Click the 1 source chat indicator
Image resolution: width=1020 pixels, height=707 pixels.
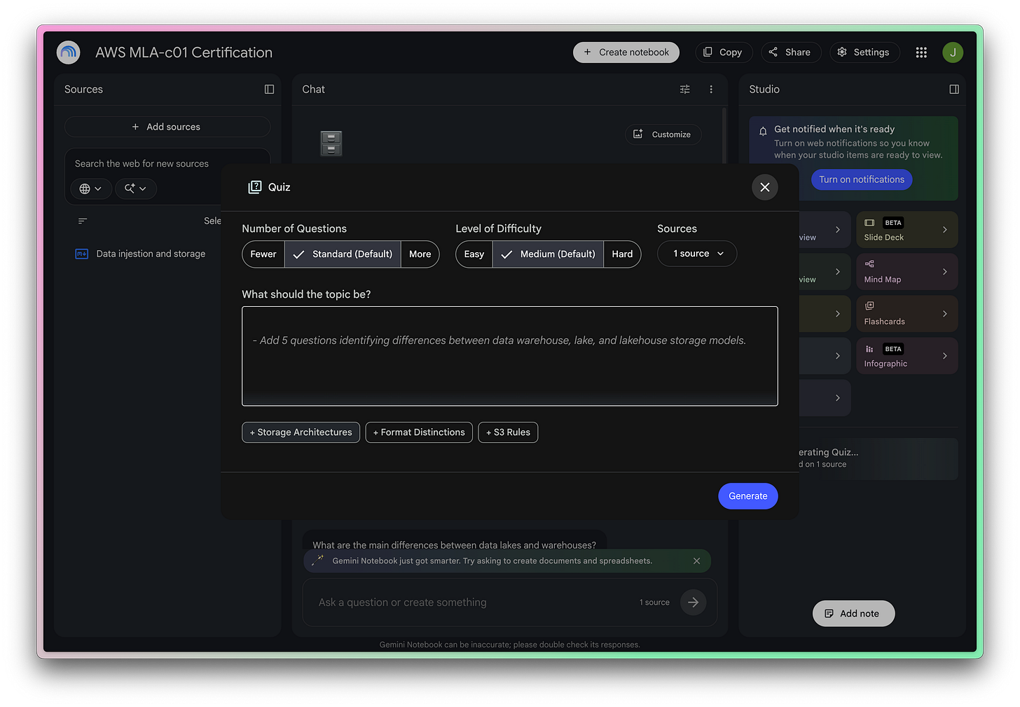click(x=654, y=603)
